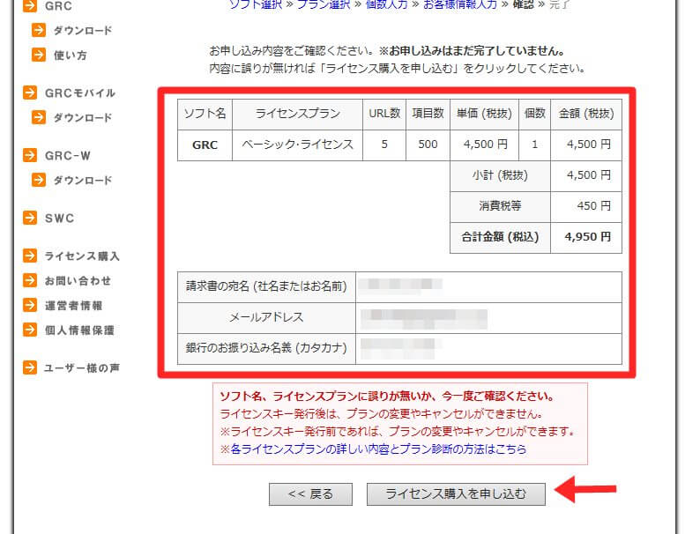
Task: Open ライセンス購入 in the sidebar
Action: coord(82,256)
